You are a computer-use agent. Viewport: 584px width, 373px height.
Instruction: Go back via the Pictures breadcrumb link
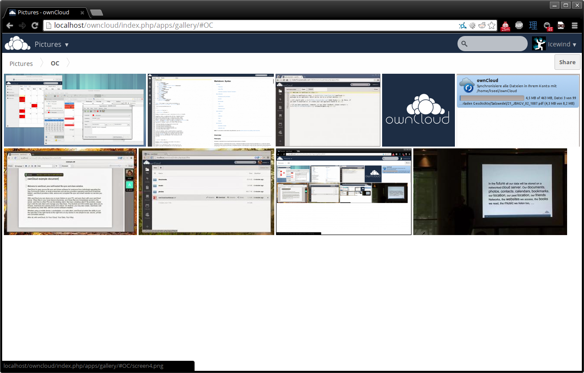coord(21,63)
